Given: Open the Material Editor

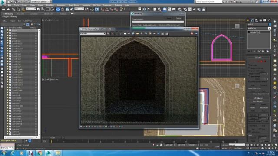Looking at the screenshot, I should [x=179, y=9].
